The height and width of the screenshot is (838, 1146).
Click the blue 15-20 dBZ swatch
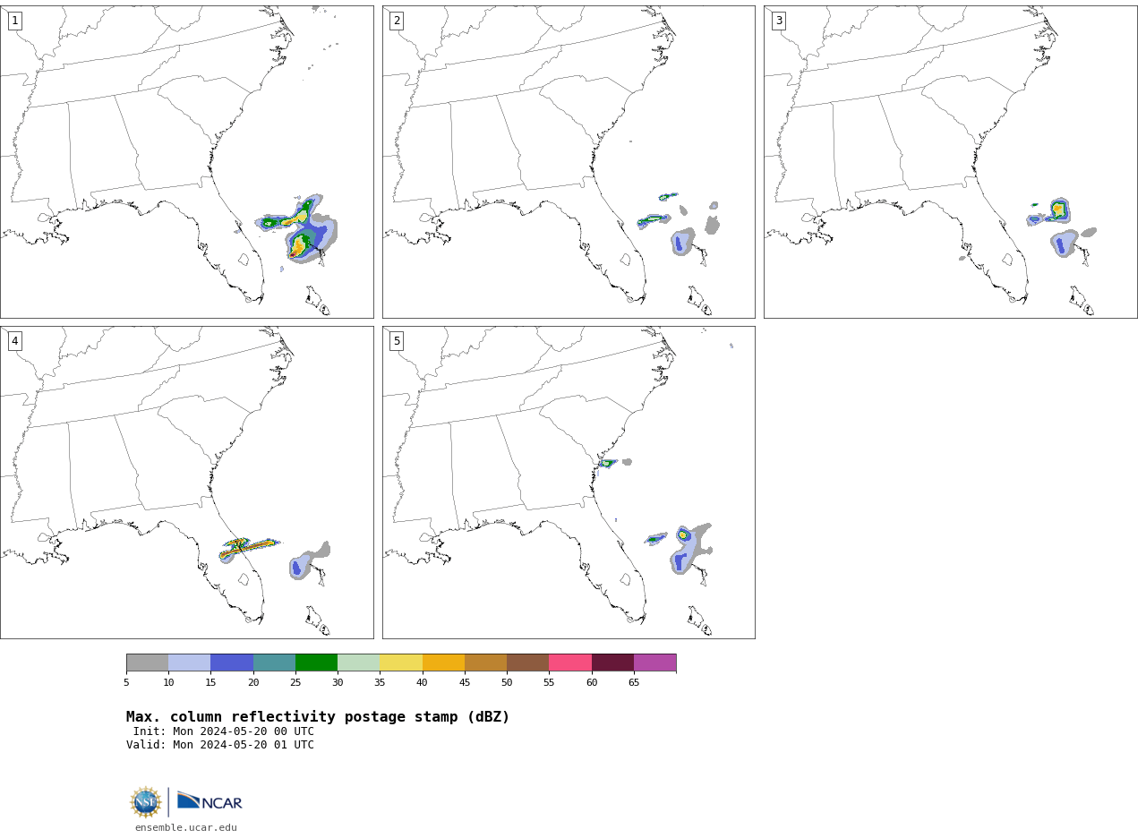coord(232,663)
